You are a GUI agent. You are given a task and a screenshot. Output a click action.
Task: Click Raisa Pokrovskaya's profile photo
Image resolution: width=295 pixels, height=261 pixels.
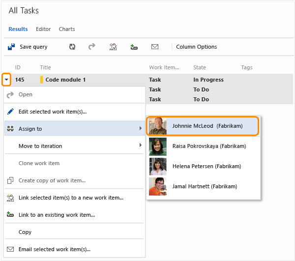coord(158,146)
